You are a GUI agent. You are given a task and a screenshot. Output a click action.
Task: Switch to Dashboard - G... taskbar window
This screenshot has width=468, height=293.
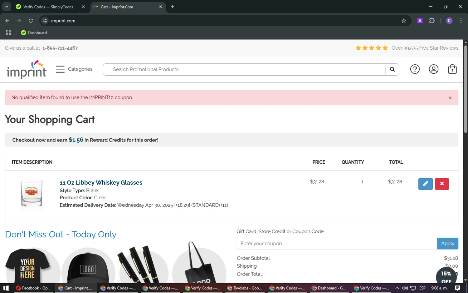point(329,288)
